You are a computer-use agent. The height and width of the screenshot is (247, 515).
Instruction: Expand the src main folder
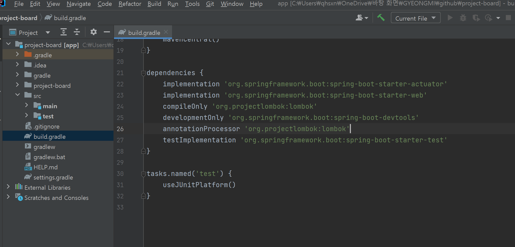[x=26, y=105]
